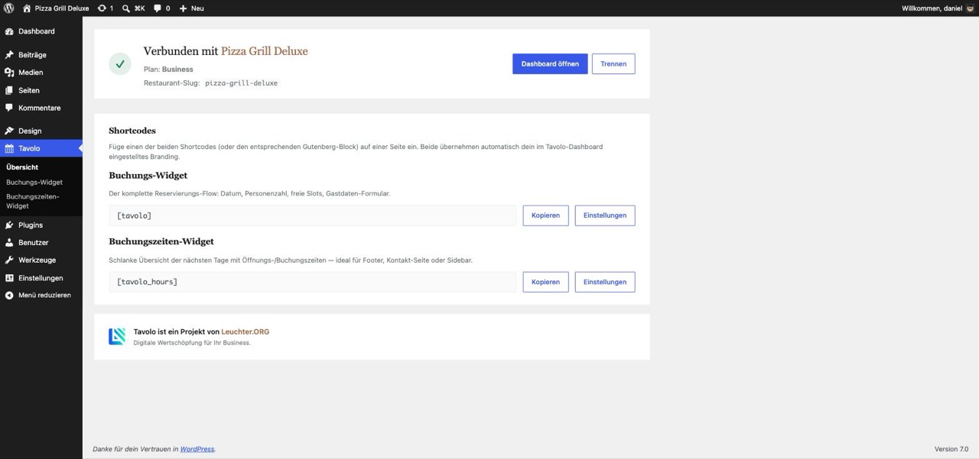This screenshot has width=979, height=459.
Task: Click the Werkzeuge wrench icon
Action: coord(9,260)
